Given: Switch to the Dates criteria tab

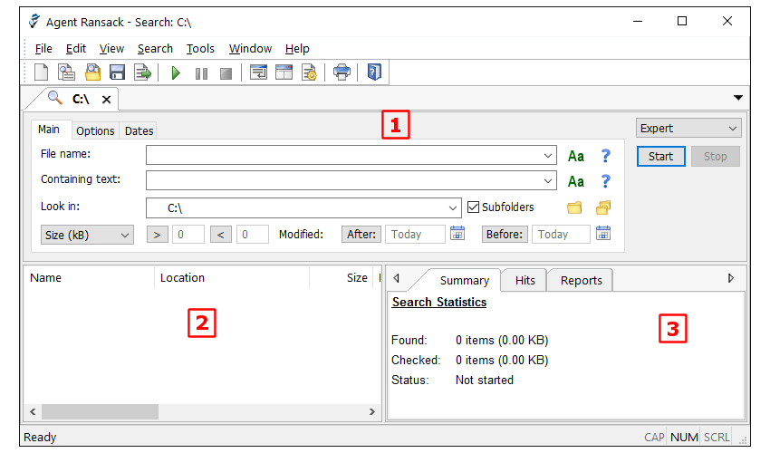Looking at the screenshot, I should 139,130.
